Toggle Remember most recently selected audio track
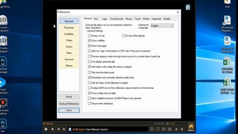238x134 pixels. [89, 77]
